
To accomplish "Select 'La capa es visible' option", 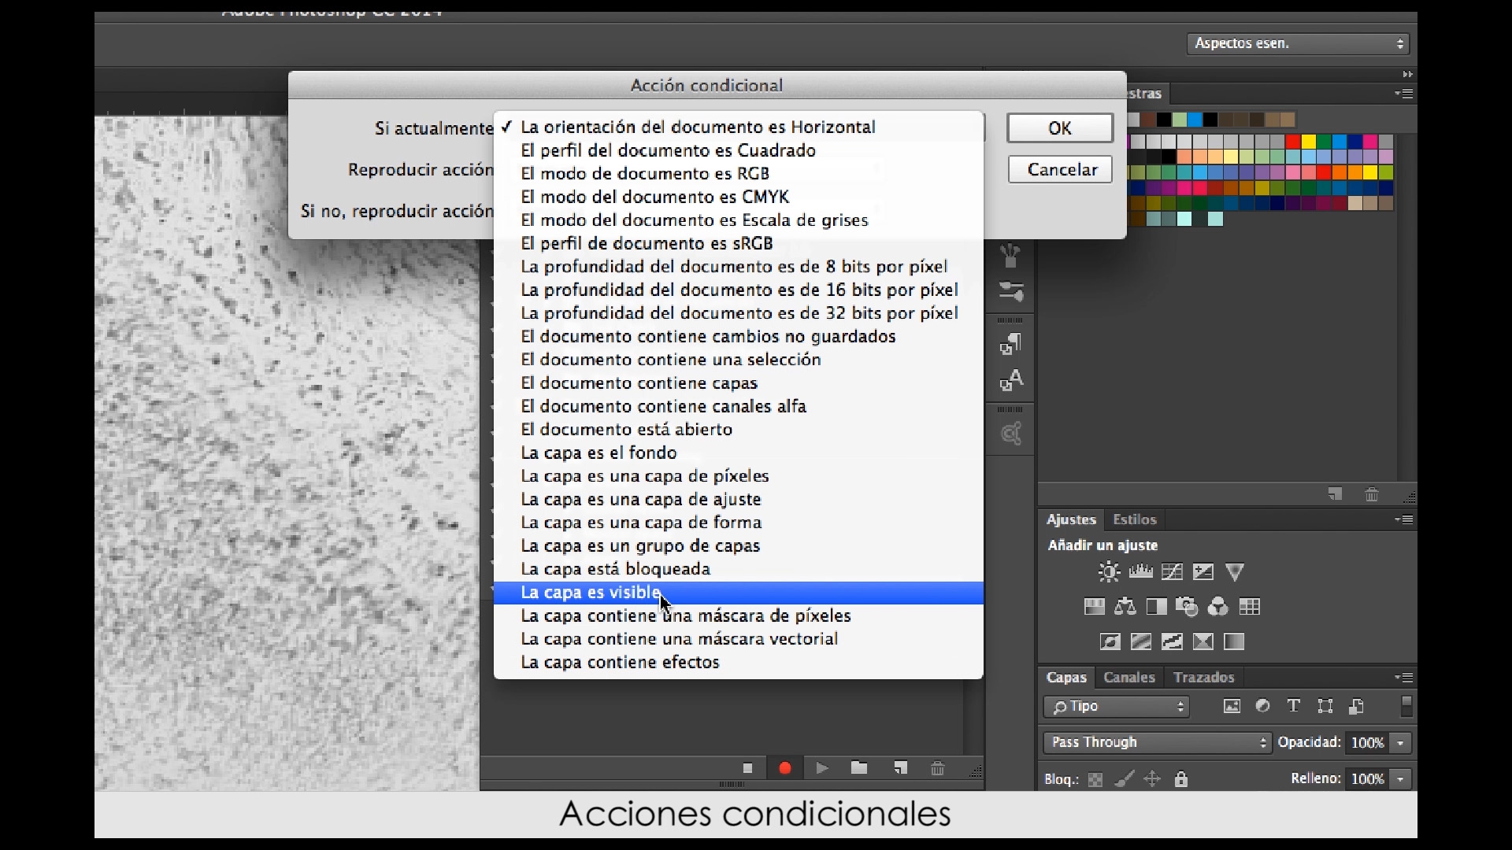I will (x=591, y=593).
